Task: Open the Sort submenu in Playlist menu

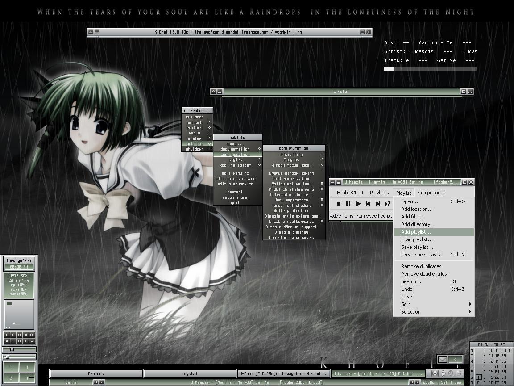Action: click(434, 304)
